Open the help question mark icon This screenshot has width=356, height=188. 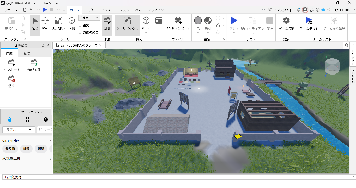pos(317,10)
